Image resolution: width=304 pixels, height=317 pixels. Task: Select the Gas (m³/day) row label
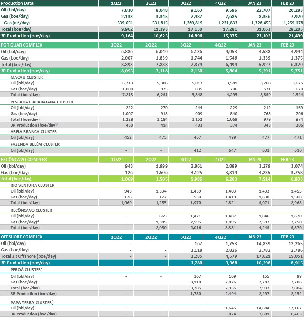[x=19, y=23]
